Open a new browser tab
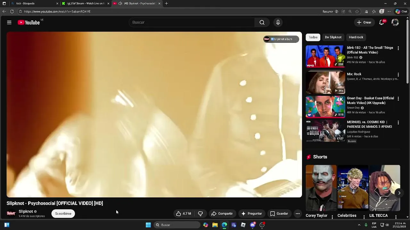Screen dimensions: 410x230 (166, 4)
